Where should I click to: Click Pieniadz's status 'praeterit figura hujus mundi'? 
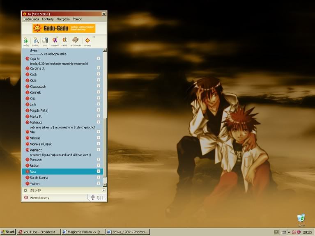(60, 155)
